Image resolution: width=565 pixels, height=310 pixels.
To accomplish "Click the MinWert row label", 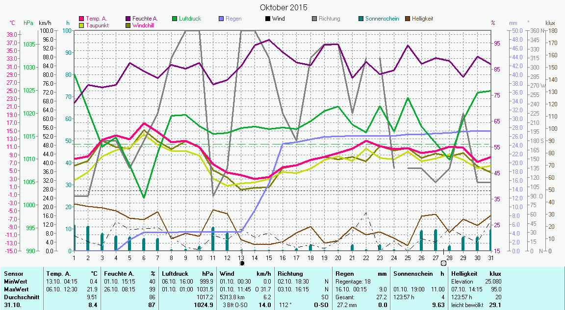I will tap(15, 282).
